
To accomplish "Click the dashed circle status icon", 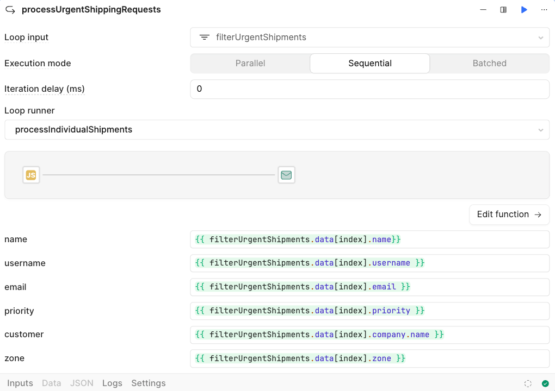I will click(x=528, y=383).
